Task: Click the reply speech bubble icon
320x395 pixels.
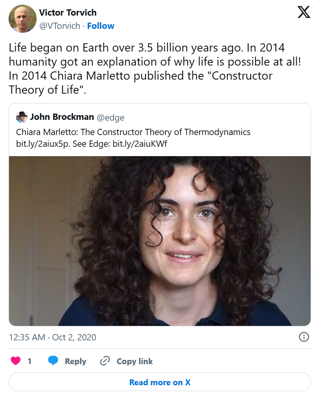Action: tap(53, 361)
